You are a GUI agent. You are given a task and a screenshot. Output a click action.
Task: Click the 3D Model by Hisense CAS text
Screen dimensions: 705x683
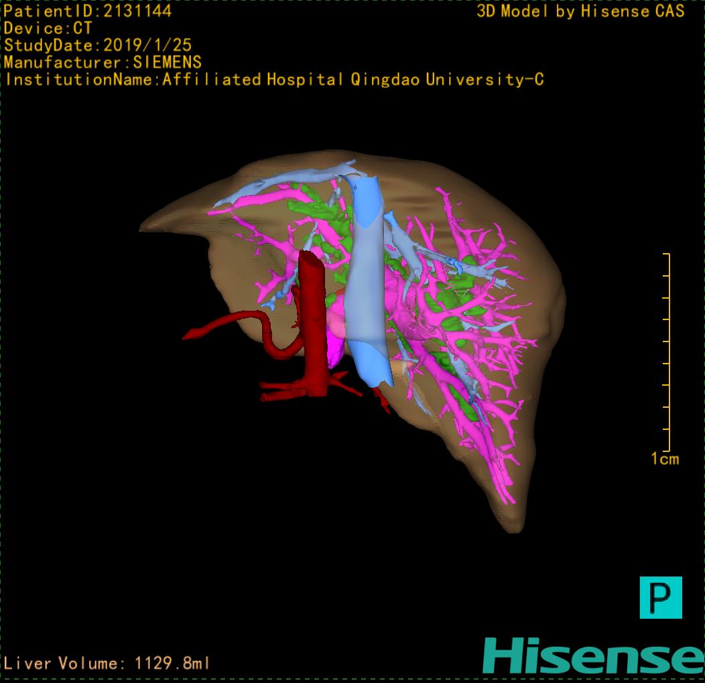(x=580, y=11)
